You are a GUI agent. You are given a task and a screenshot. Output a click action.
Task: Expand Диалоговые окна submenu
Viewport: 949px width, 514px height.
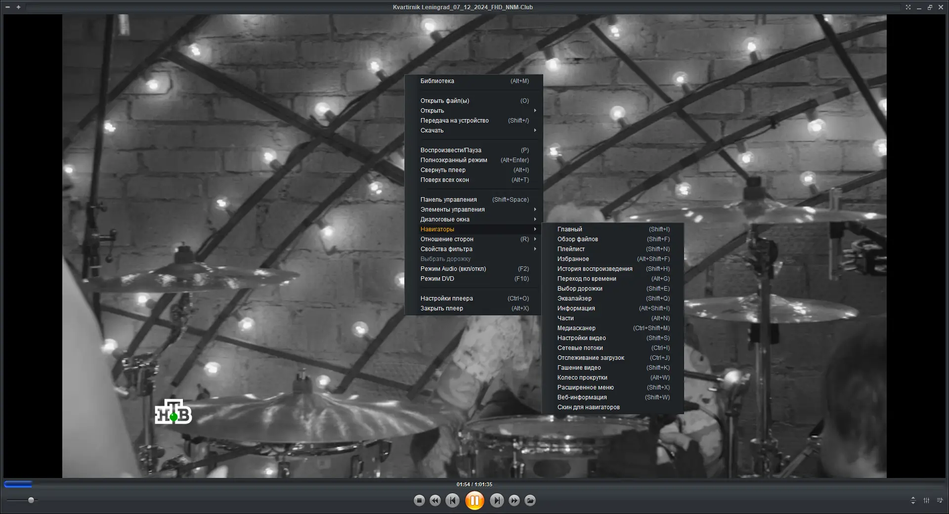(x=474, y=219)
